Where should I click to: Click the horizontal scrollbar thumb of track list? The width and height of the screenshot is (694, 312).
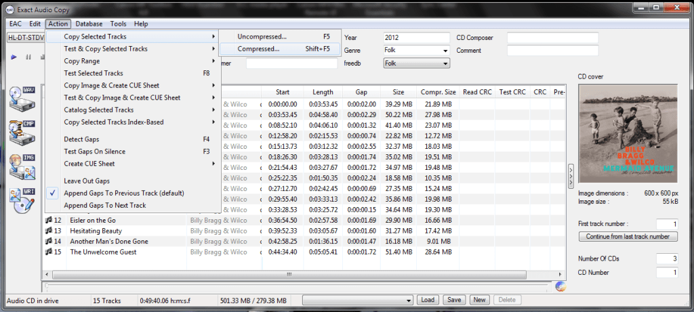click(x=289, y=274)
